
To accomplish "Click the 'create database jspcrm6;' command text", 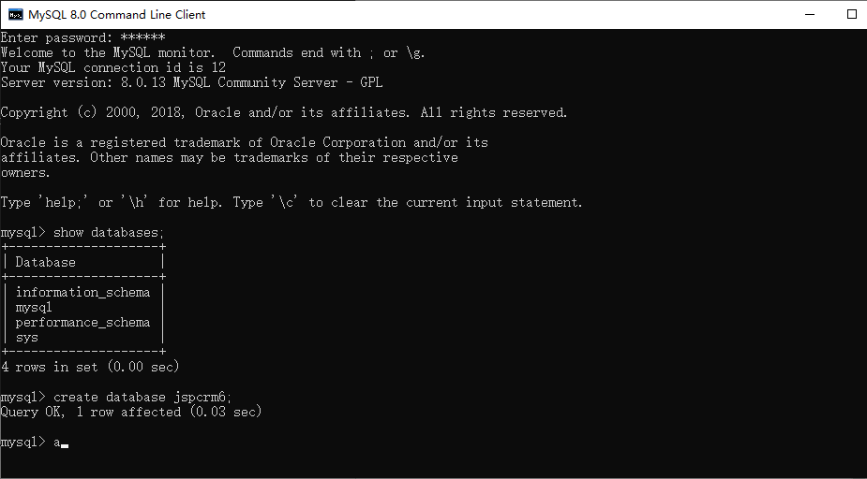I will pos(142,397).
